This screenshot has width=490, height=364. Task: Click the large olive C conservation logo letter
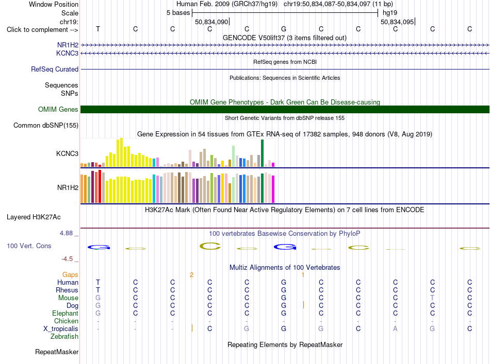coord(210,246)
